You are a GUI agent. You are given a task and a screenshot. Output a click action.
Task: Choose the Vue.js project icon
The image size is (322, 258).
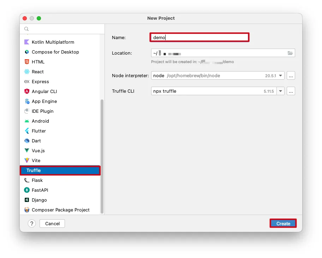[27, 150]
